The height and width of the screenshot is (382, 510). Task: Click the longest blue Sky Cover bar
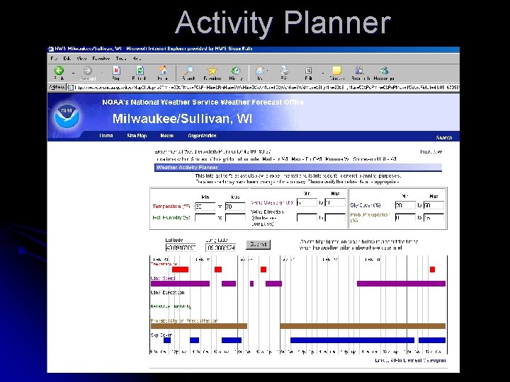(352, 340)
